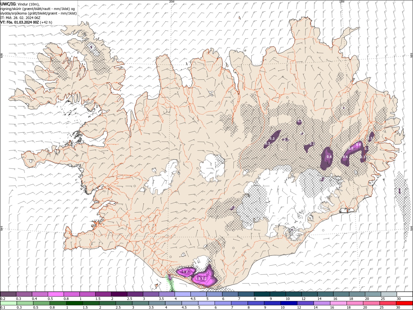Click the '0.6' snowfall value on the map
This screenshot has height=310, width=413.
pyautogui.click(x=358, y=144)
